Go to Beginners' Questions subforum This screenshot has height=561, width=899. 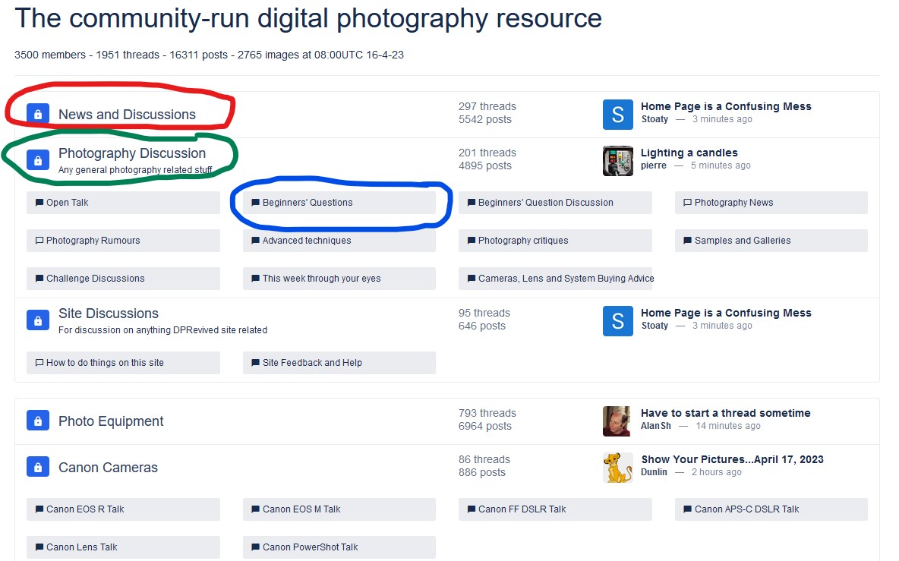tap(339, 203)
